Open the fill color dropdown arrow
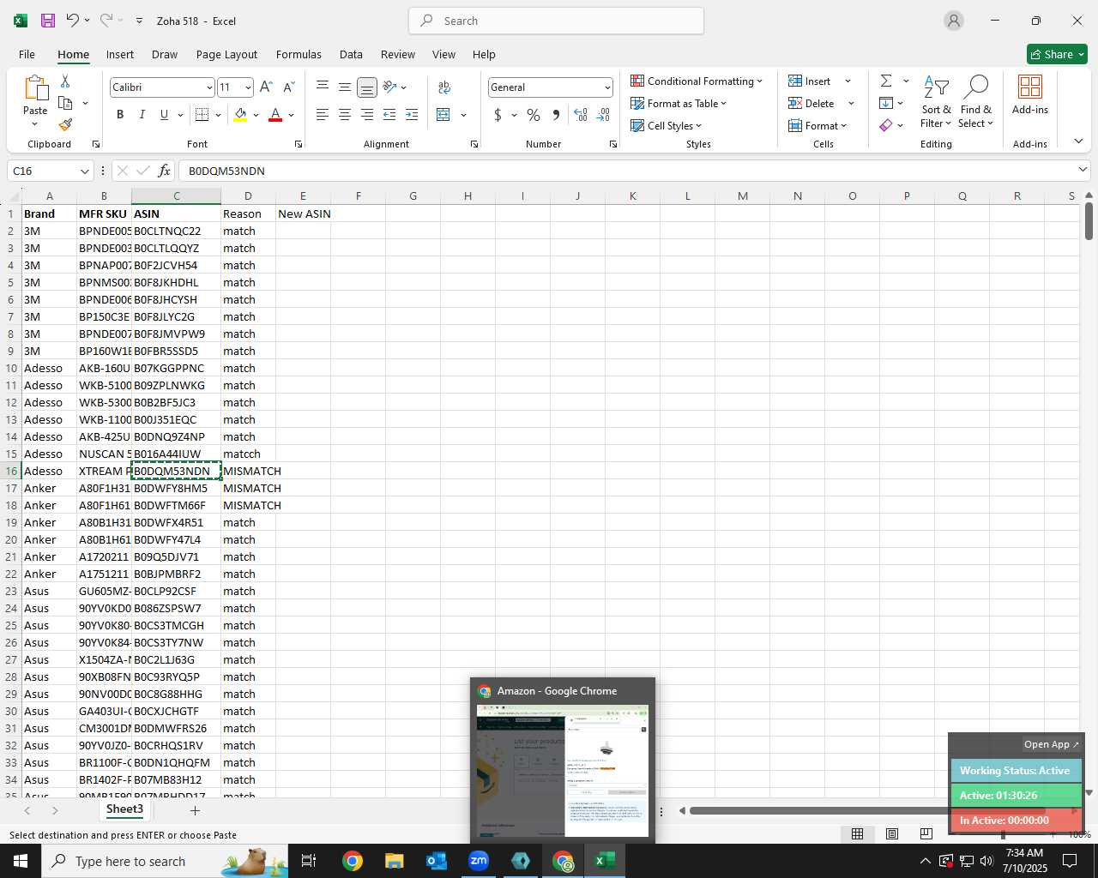 [x=256, y=115]
